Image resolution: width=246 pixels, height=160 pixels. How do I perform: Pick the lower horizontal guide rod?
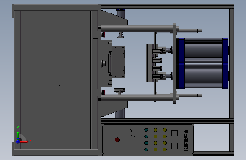[137, 98]
